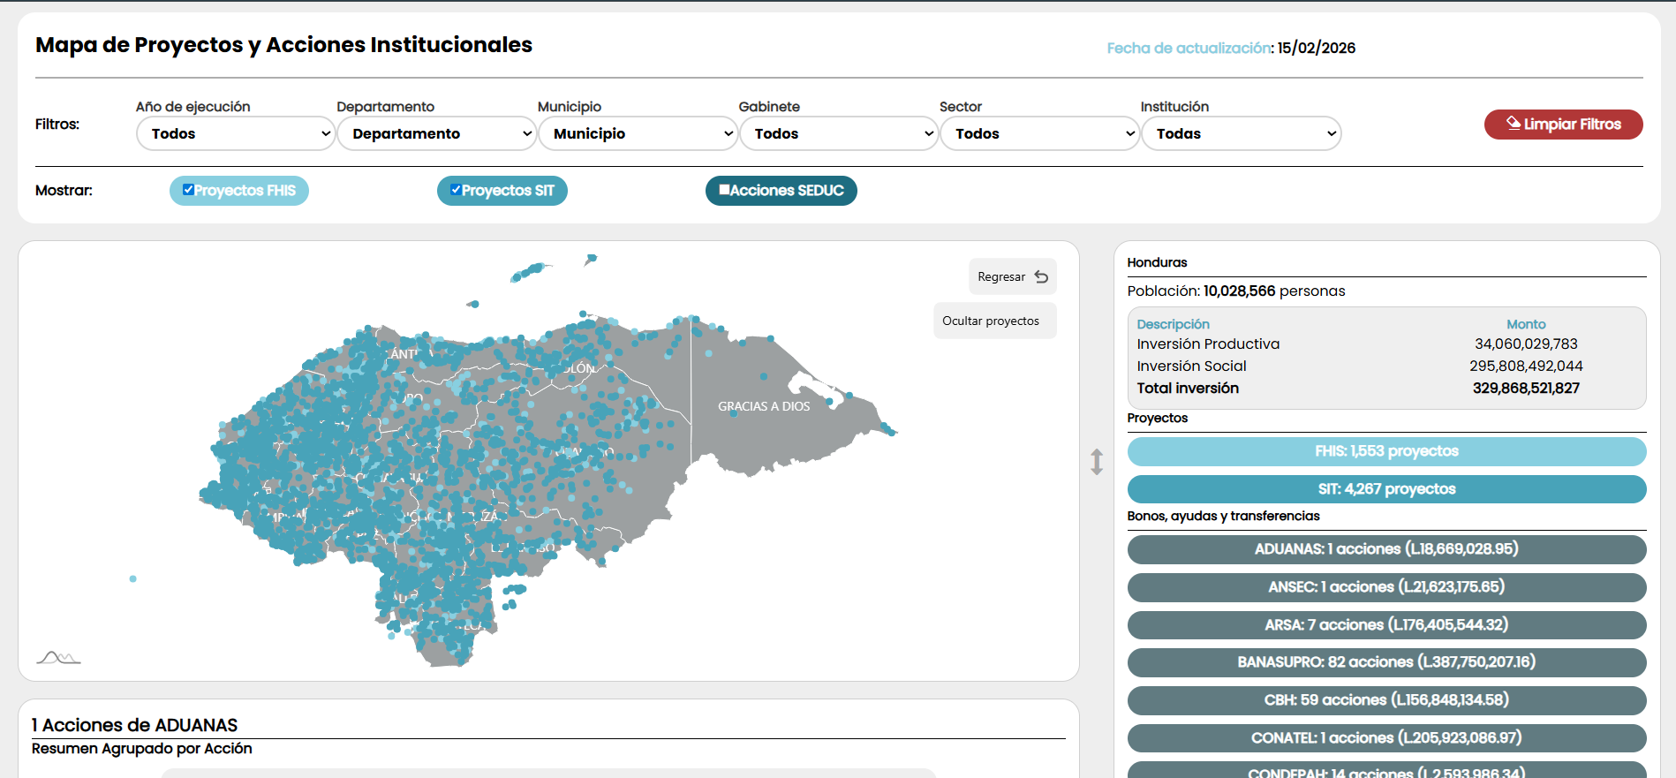This screenshot has height=778, width=1676.
Task: Open BANASUPRO: 82 acciones entry
Action: (1386, 662)
